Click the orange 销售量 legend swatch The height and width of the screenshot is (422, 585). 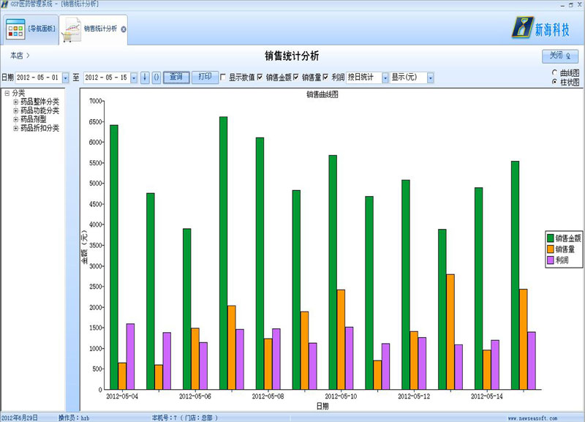point(551,249)
